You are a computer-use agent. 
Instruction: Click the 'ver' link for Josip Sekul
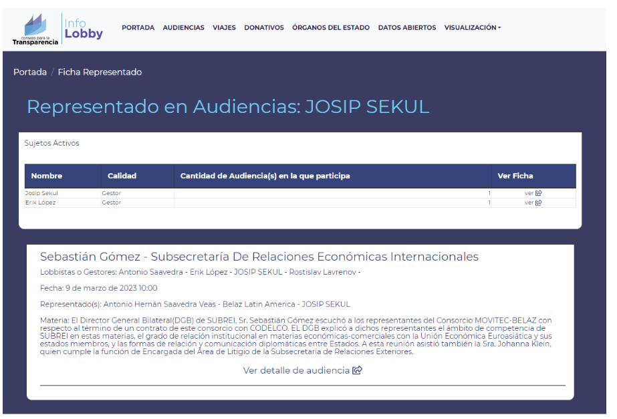529,193
